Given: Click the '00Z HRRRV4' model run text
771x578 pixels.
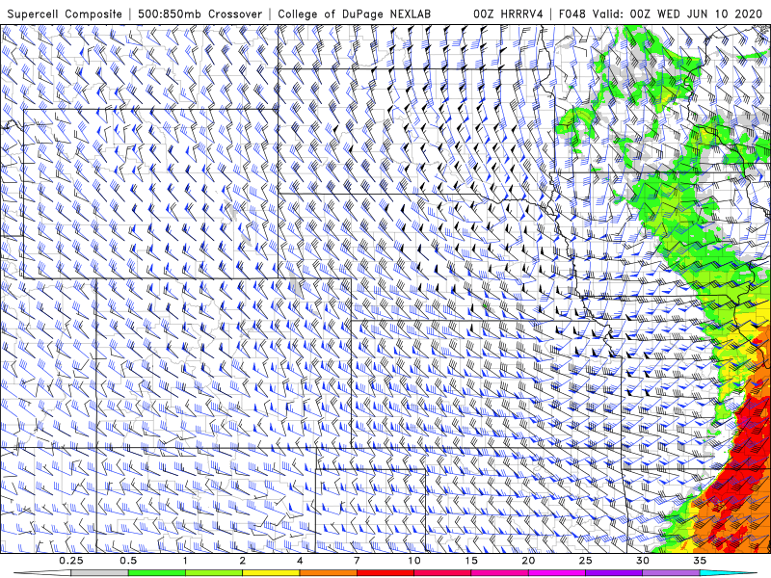Looking at the screenshot, I should 508,13.
